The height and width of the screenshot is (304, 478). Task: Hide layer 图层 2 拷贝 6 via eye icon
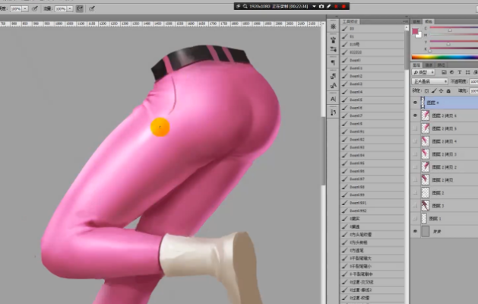click(415, 116)
